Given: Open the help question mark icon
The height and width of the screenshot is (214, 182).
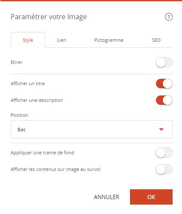Looking at the screenshot, I should pyautogui.click(x=169, y=17).
